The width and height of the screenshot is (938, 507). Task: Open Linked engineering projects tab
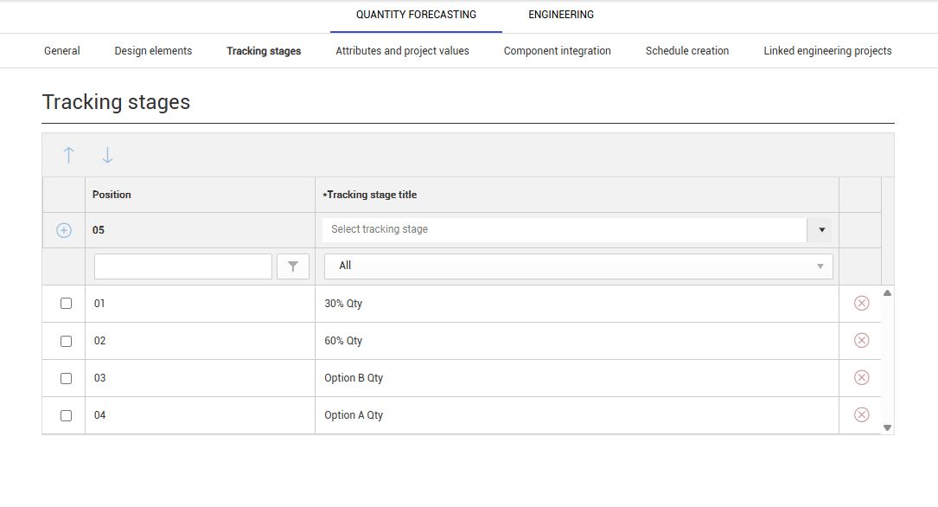pyautogui.click(x=827, y=51)
